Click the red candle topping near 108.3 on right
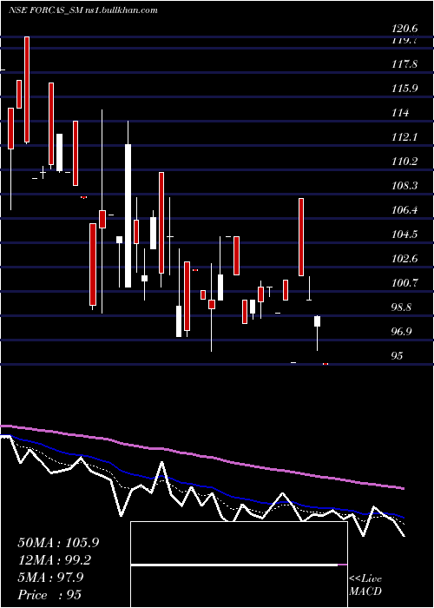Screen dimensions: 434x608 tap(301, 237)
